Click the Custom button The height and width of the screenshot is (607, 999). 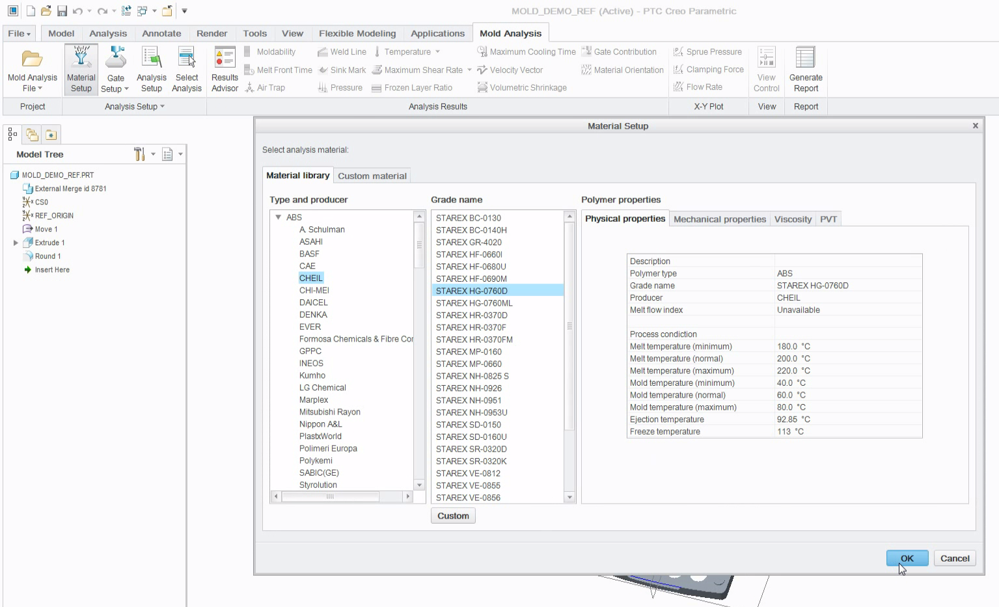[x=453, y=516]
